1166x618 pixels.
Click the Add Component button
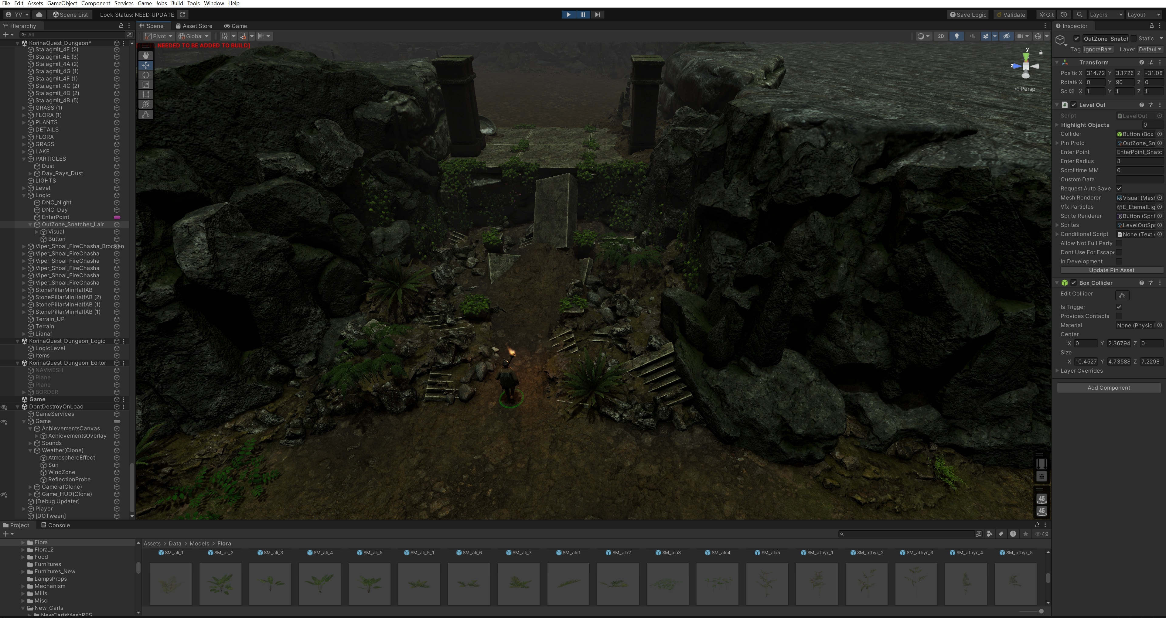1109,388
